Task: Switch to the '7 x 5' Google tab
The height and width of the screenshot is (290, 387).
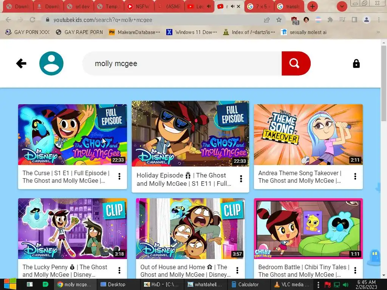Action: click(x=259, y=6)
